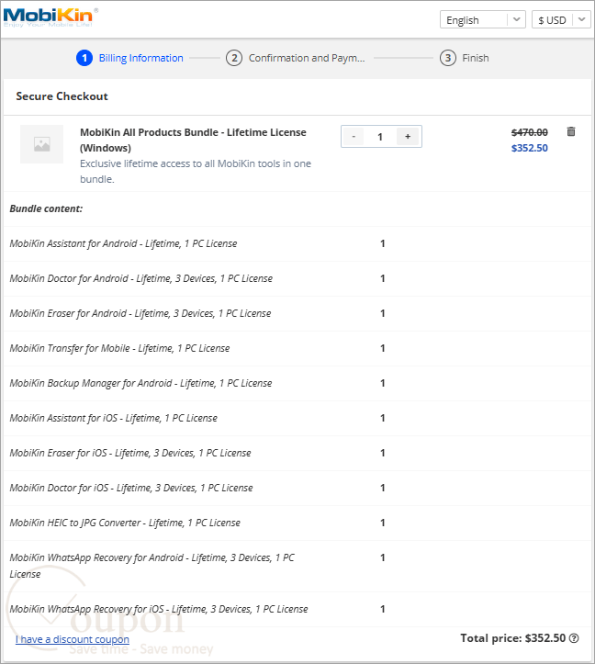
Task: Click step number 1 circle
Action: tap(84, 58)
